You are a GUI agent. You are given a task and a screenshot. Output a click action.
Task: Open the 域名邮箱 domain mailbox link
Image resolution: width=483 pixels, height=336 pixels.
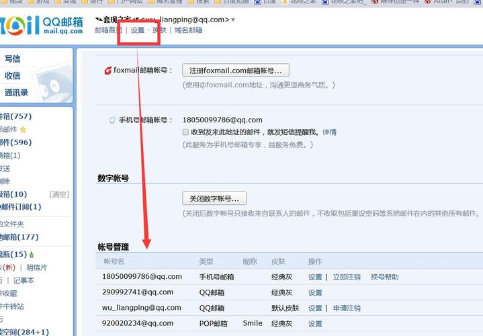(189, 30)
